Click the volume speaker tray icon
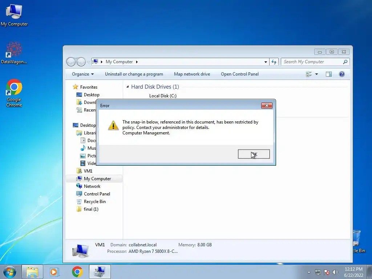 335,272
